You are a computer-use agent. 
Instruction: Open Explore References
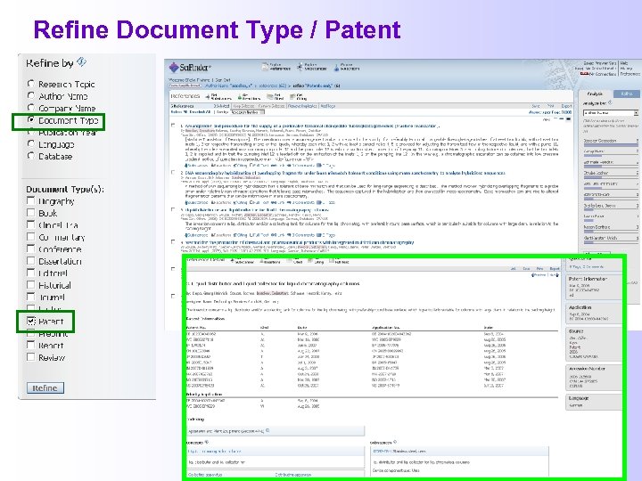point(276,67)
